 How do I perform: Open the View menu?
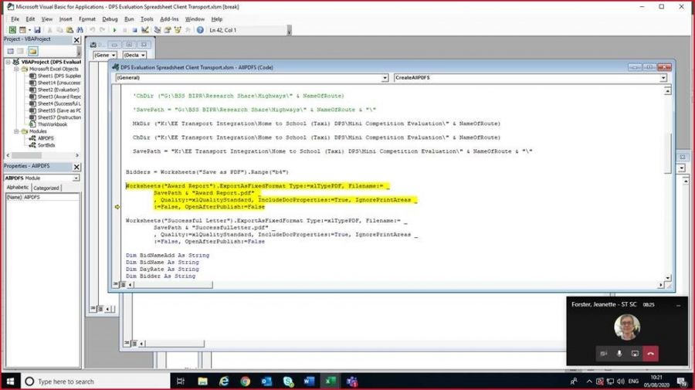click(47, 19)
